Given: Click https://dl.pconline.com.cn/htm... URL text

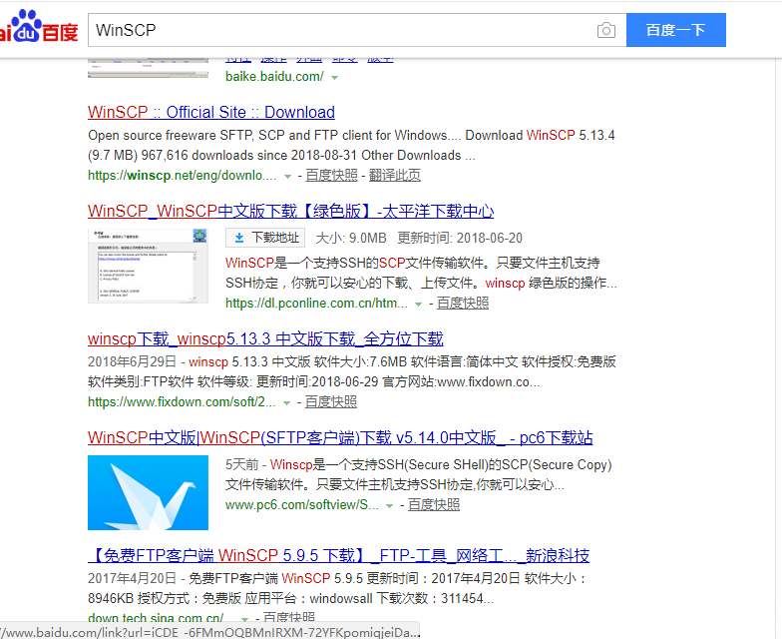Looking at the screenshot, I should click(317, 304).
